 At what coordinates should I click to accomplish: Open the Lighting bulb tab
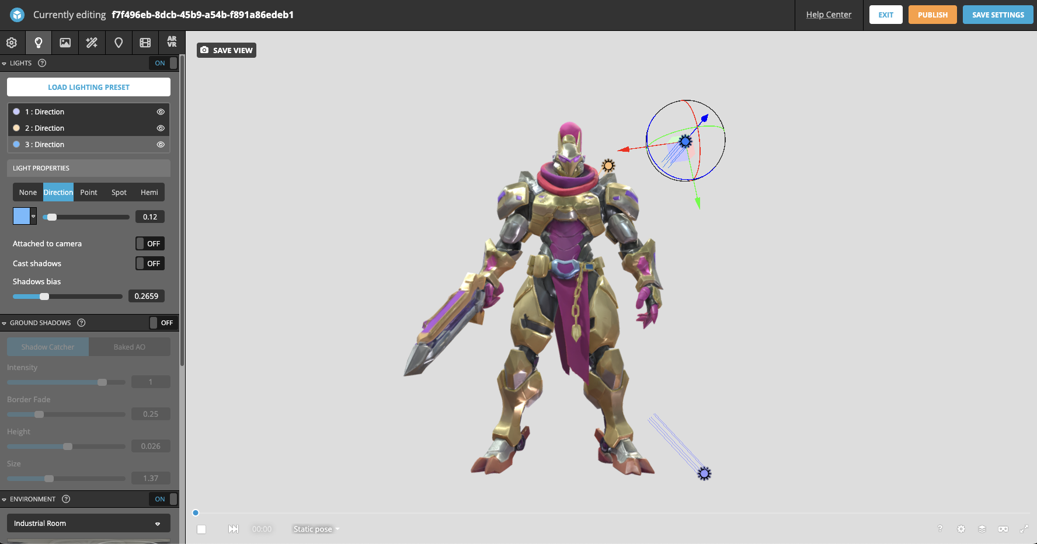point(39,43)
